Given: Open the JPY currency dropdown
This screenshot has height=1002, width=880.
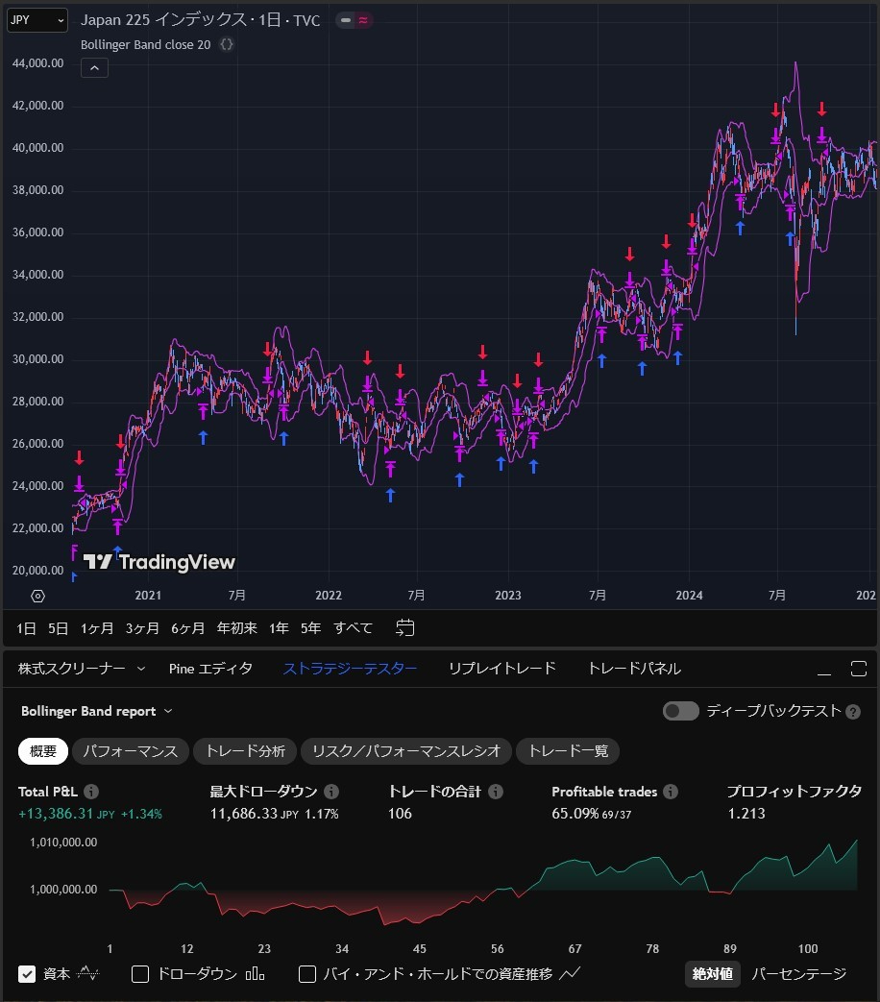Looking at the screenshot, I should click(x=36, y=20).
